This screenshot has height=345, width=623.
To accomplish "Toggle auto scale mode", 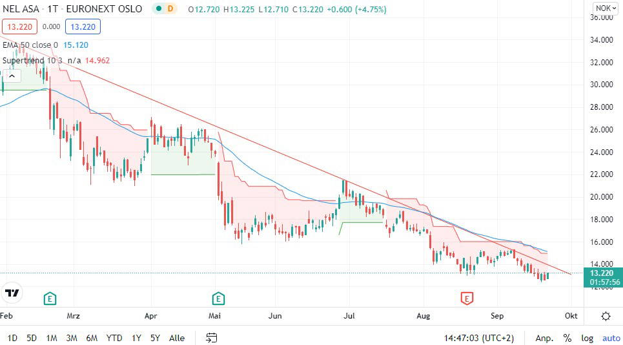I will click(x=611, y=339).
